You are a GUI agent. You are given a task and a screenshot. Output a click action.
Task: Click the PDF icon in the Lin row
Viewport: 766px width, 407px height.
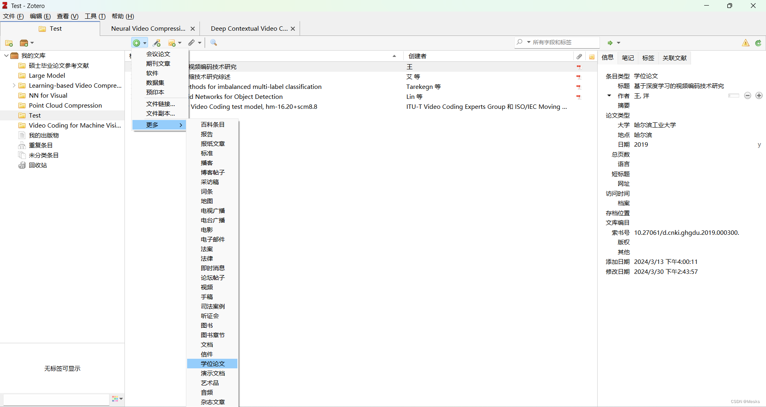click(578, 97)
